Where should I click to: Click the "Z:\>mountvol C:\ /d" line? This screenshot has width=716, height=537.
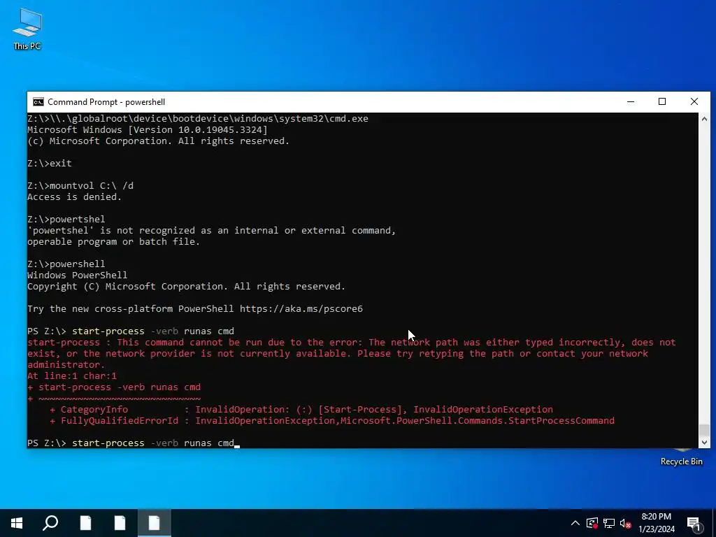click(x=80, y=185)
